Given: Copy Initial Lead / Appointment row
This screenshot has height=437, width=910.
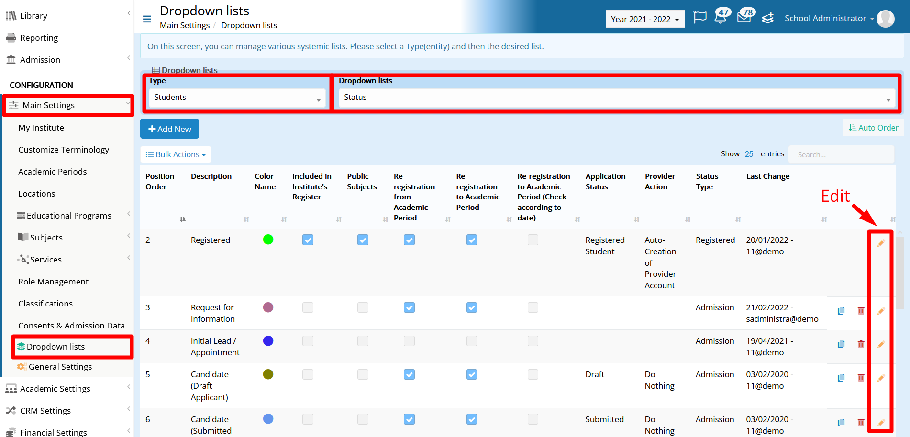Looking at the screenshot, I should click(841, 344).
